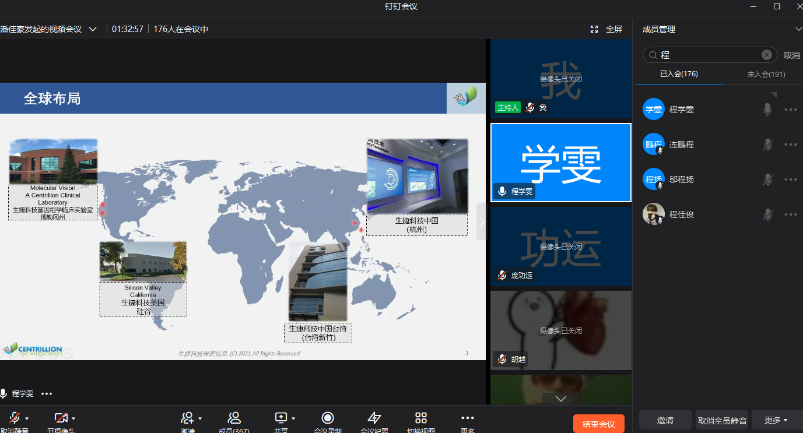Clear the member search box text

coord(767,55)
